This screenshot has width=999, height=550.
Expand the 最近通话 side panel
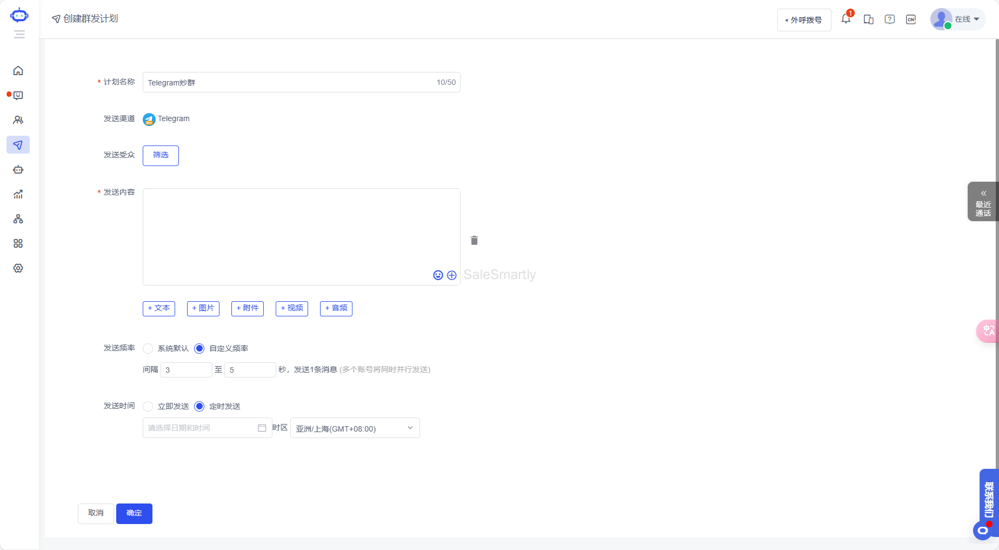983,202
